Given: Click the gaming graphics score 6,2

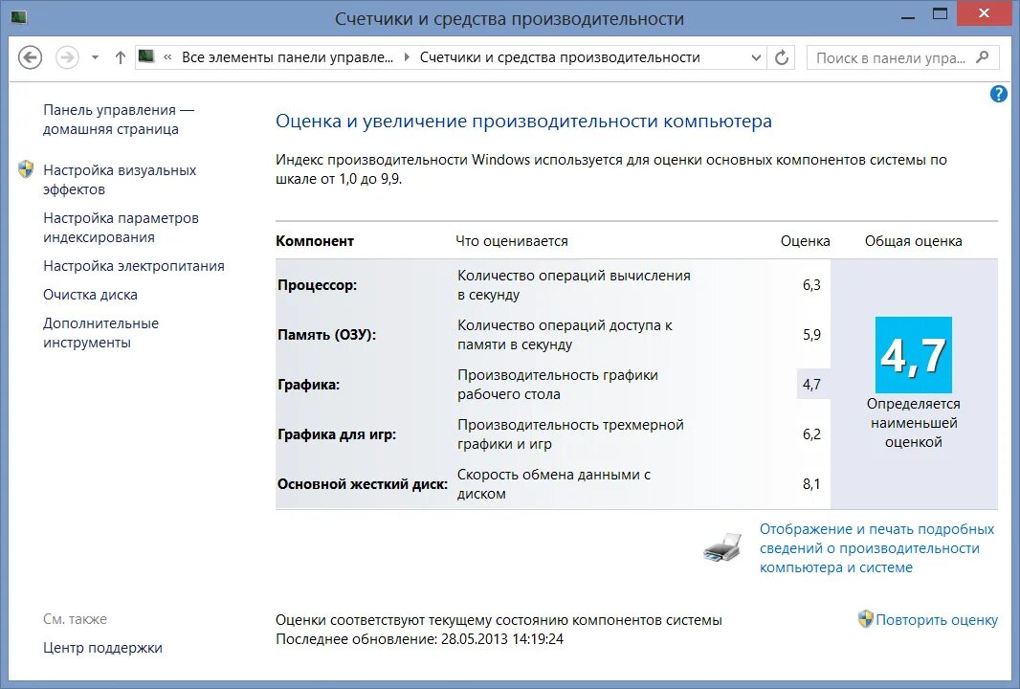Looking at the screenshot, I should pyautogui.click(x=811, y=434).
